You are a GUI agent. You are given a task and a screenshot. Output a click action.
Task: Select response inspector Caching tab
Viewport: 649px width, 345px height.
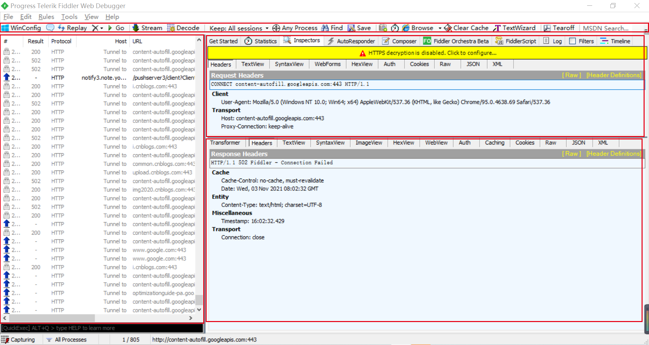click(494, 143)
